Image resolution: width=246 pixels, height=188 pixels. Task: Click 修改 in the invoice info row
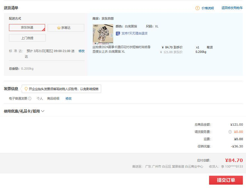(x=69, y=98)
